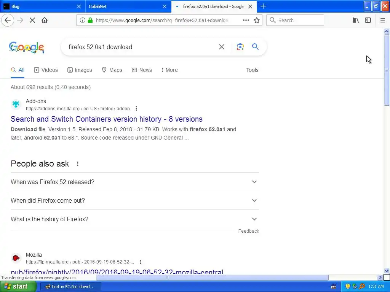The image size is (390, 292).
Task: Select the News results tab
Action: tap(142, 70)
